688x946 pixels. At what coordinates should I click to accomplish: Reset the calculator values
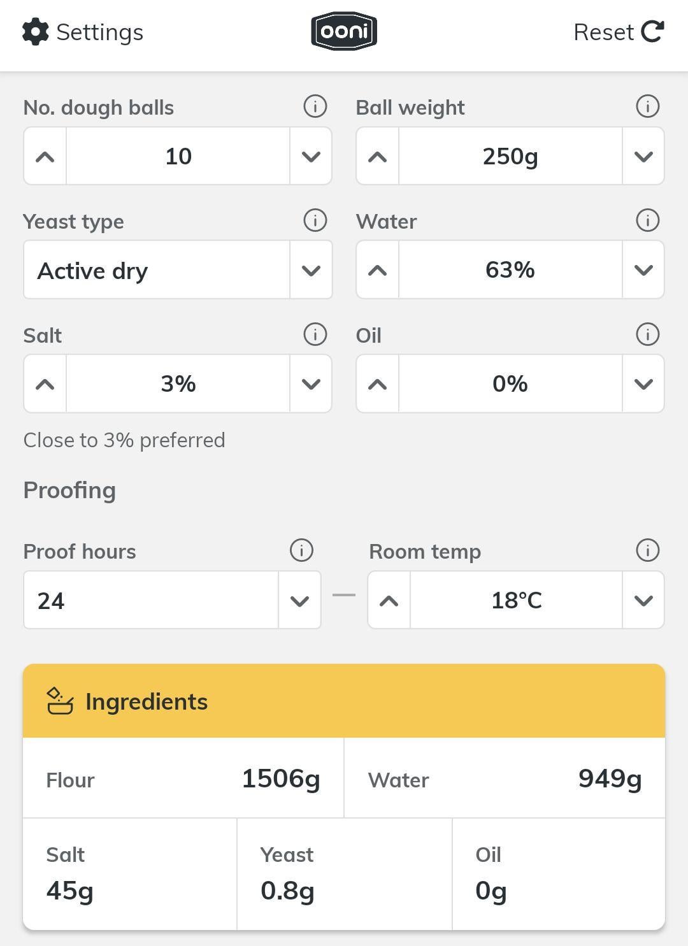[x=619, y=32]
